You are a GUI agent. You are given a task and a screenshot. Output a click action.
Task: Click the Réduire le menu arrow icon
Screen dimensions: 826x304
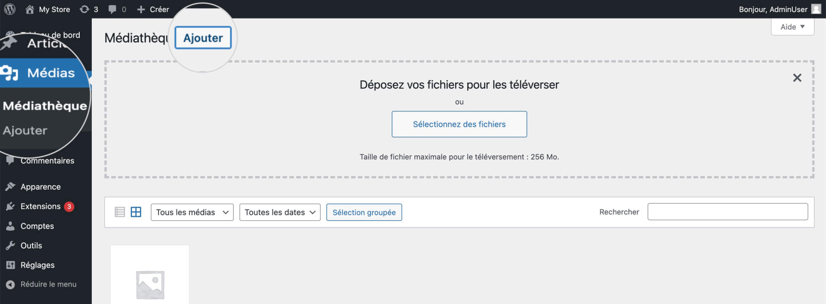coord(10,284)
